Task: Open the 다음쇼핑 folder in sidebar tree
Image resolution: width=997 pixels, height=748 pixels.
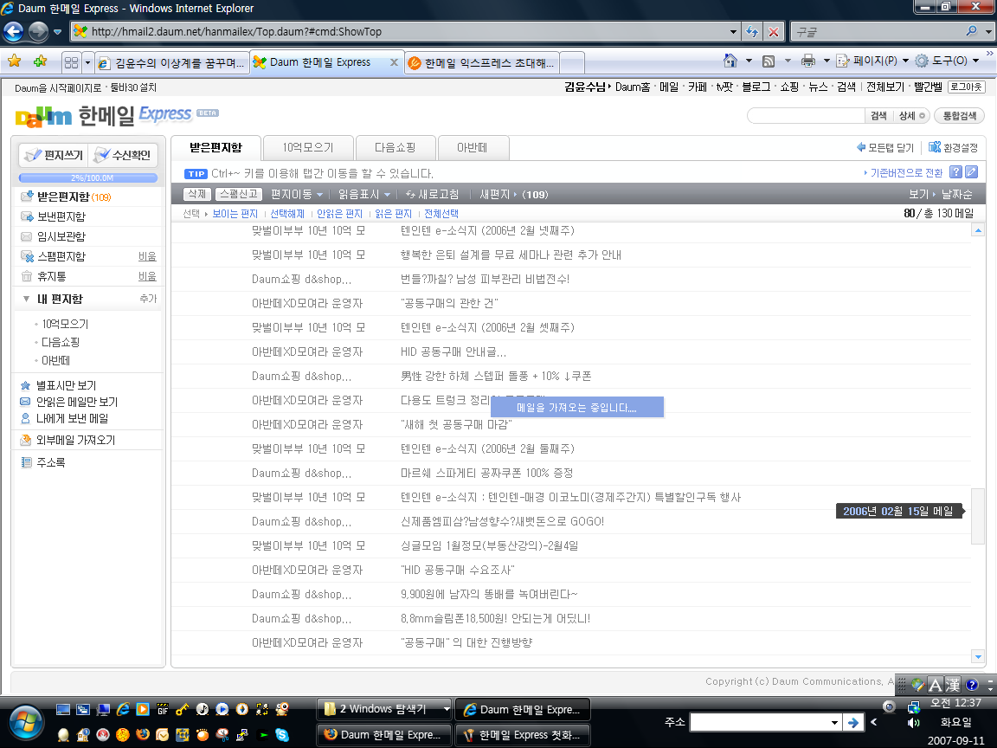Action: pyautogui.click(x=61, y=342)
